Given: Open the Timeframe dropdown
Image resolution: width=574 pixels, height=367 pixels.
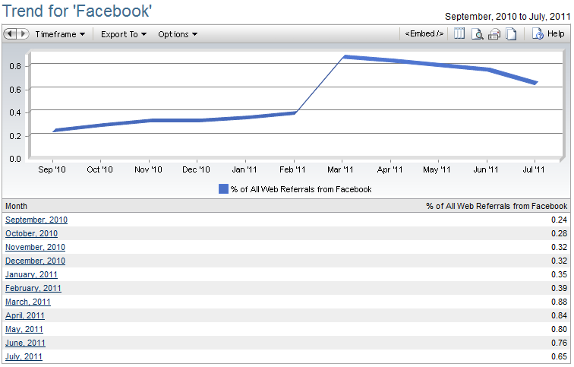Looking at the screenshot, I should [60, 34].
